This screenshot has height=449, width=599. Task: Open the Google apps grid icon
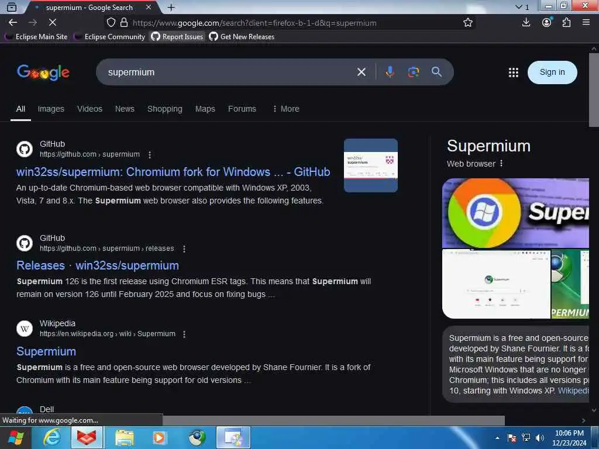[514, 72]
